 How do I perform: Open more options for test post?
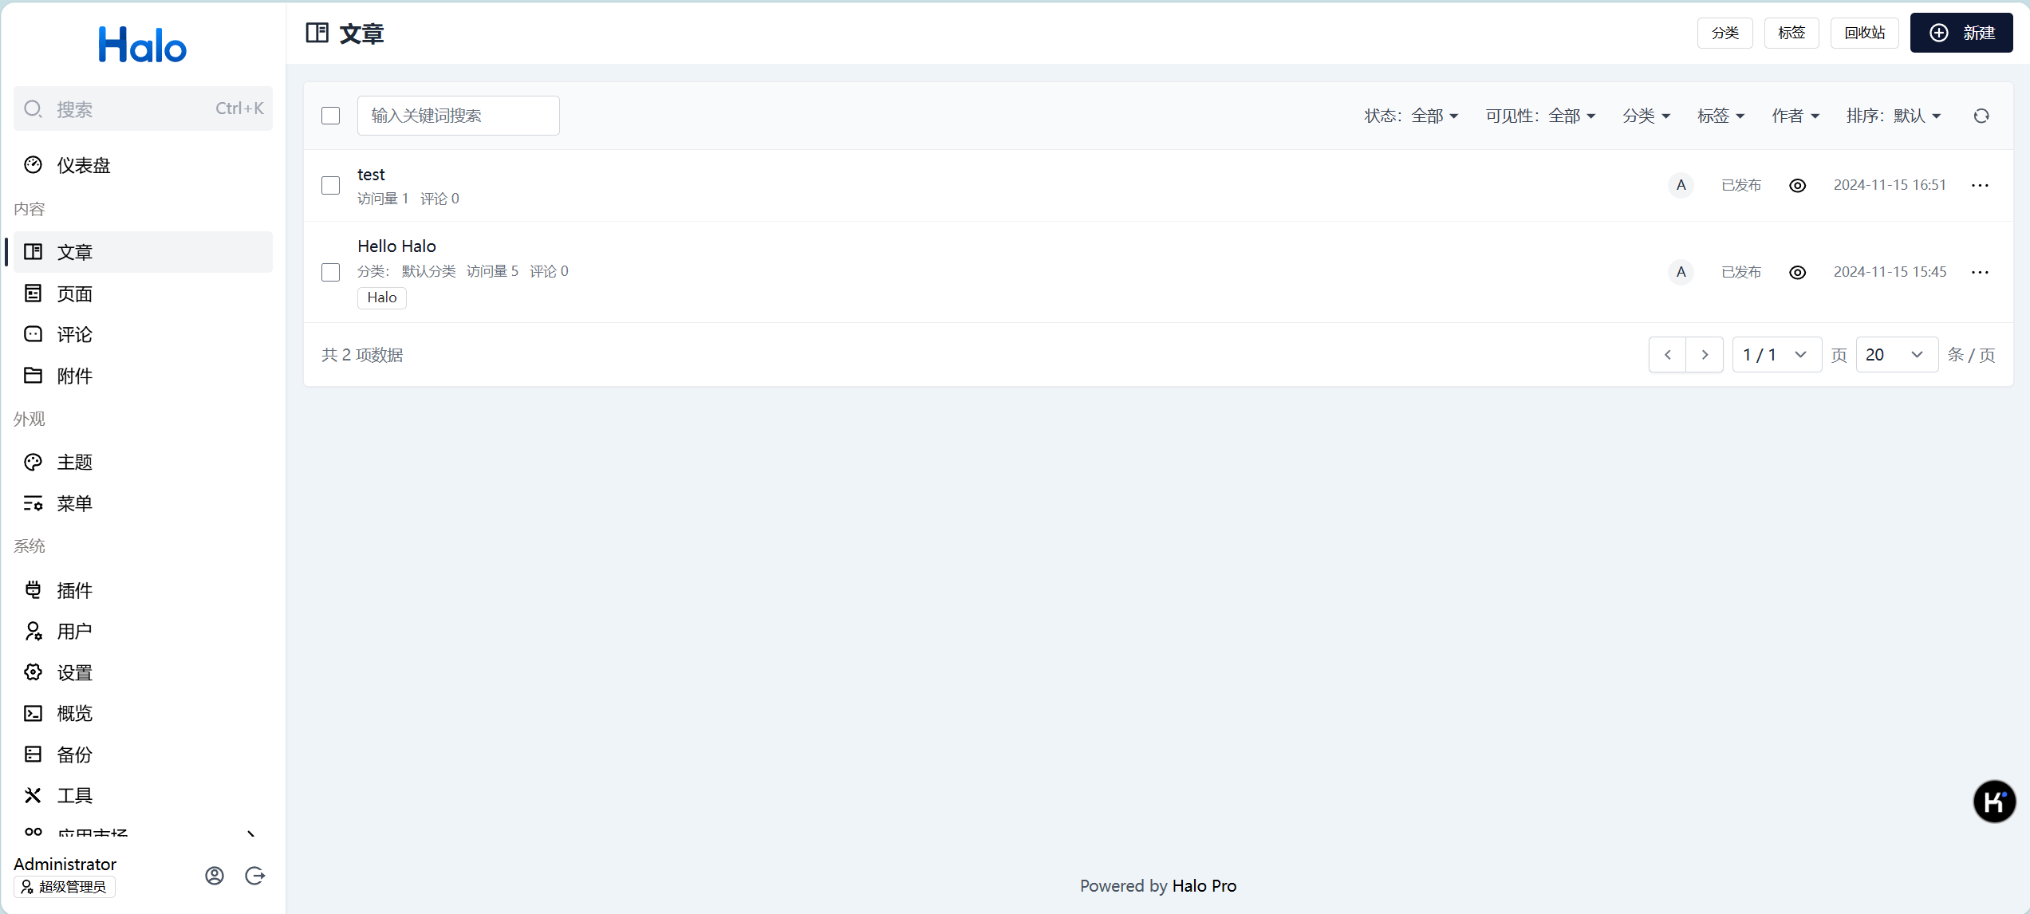pyautogui.click(x=1980, y=185)
